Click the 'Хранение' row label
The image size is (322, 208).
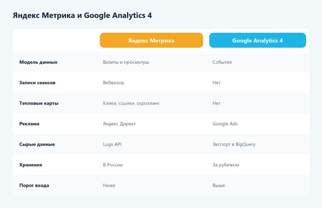(x=31, y=165)
